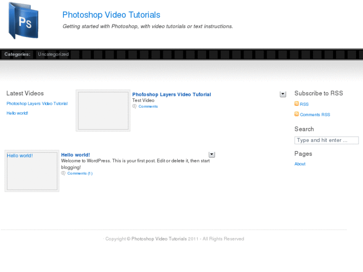Open the Photoshop Video Tutorials site title
This screenshot has width=363, height=272.
pos(111,15)
